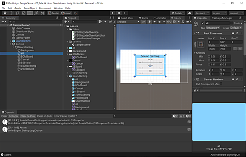Expand the SoundSetting prefab in Hierarchy
This screenshot has height=157, width=246.
point(10,41)
